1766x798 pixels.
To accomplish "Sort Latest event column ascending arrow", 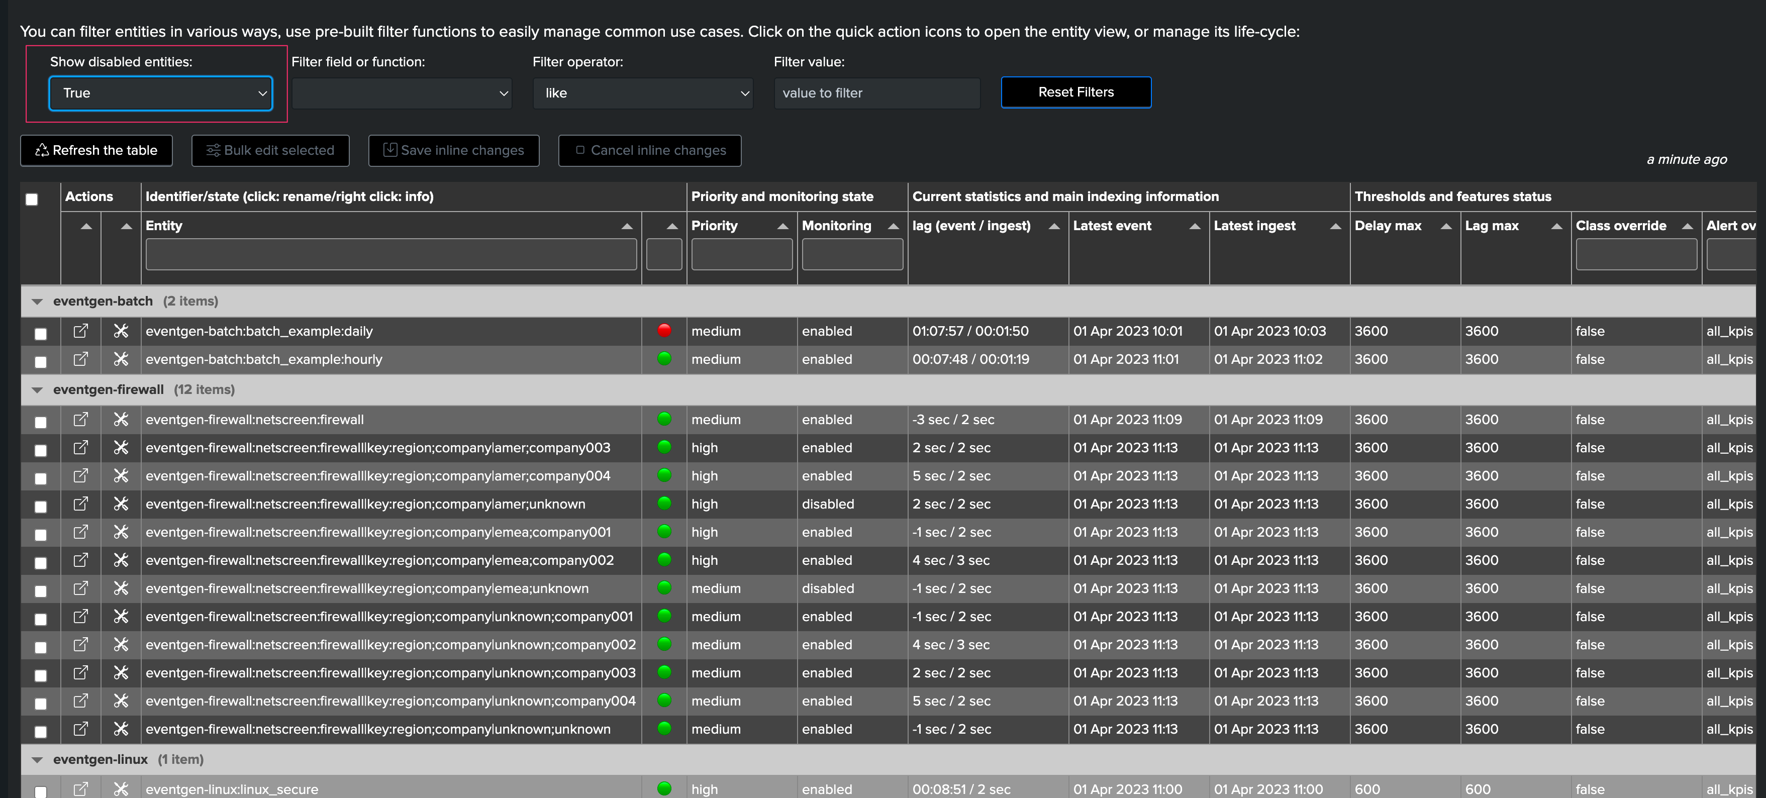I will click(1194, 226).
